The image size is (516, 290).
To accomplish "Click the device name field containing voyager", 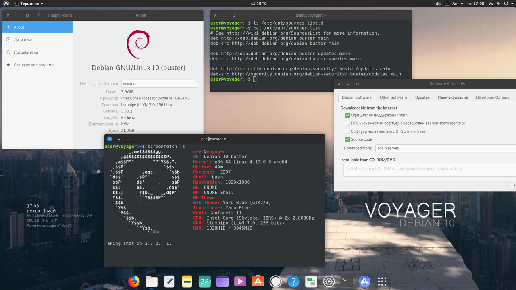I will 159,84.
